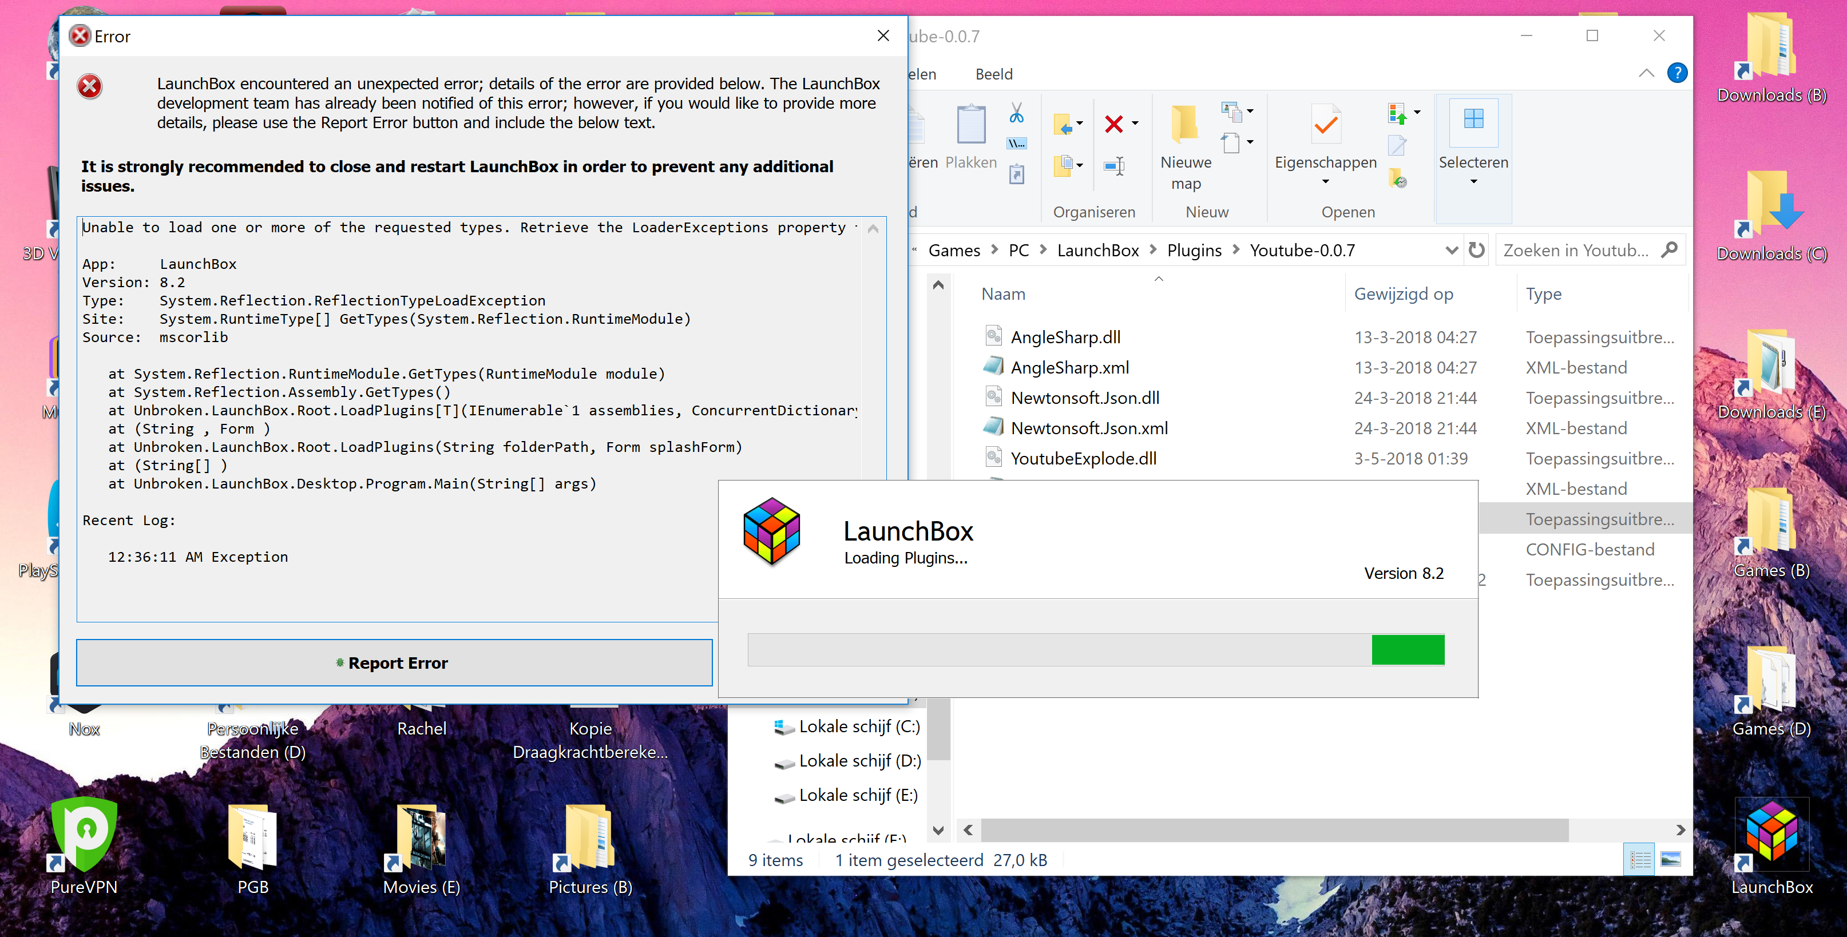Select Lokale schijf (D:) in navigation pane
Image resolution: width=1847 pixels, height=937 pixels.
(847, 761)
